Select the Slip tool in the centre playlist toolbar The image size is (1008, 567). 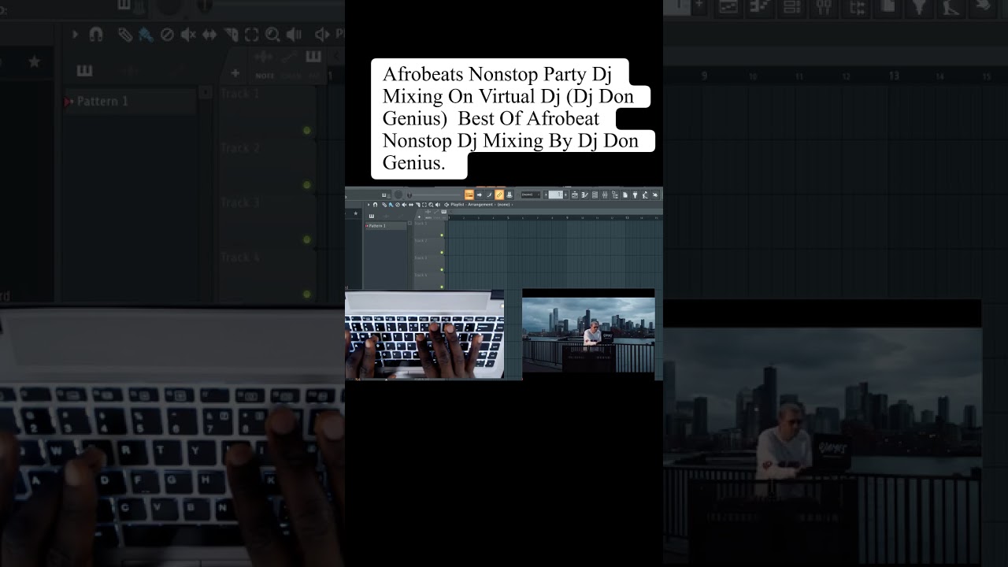point(411,205)
